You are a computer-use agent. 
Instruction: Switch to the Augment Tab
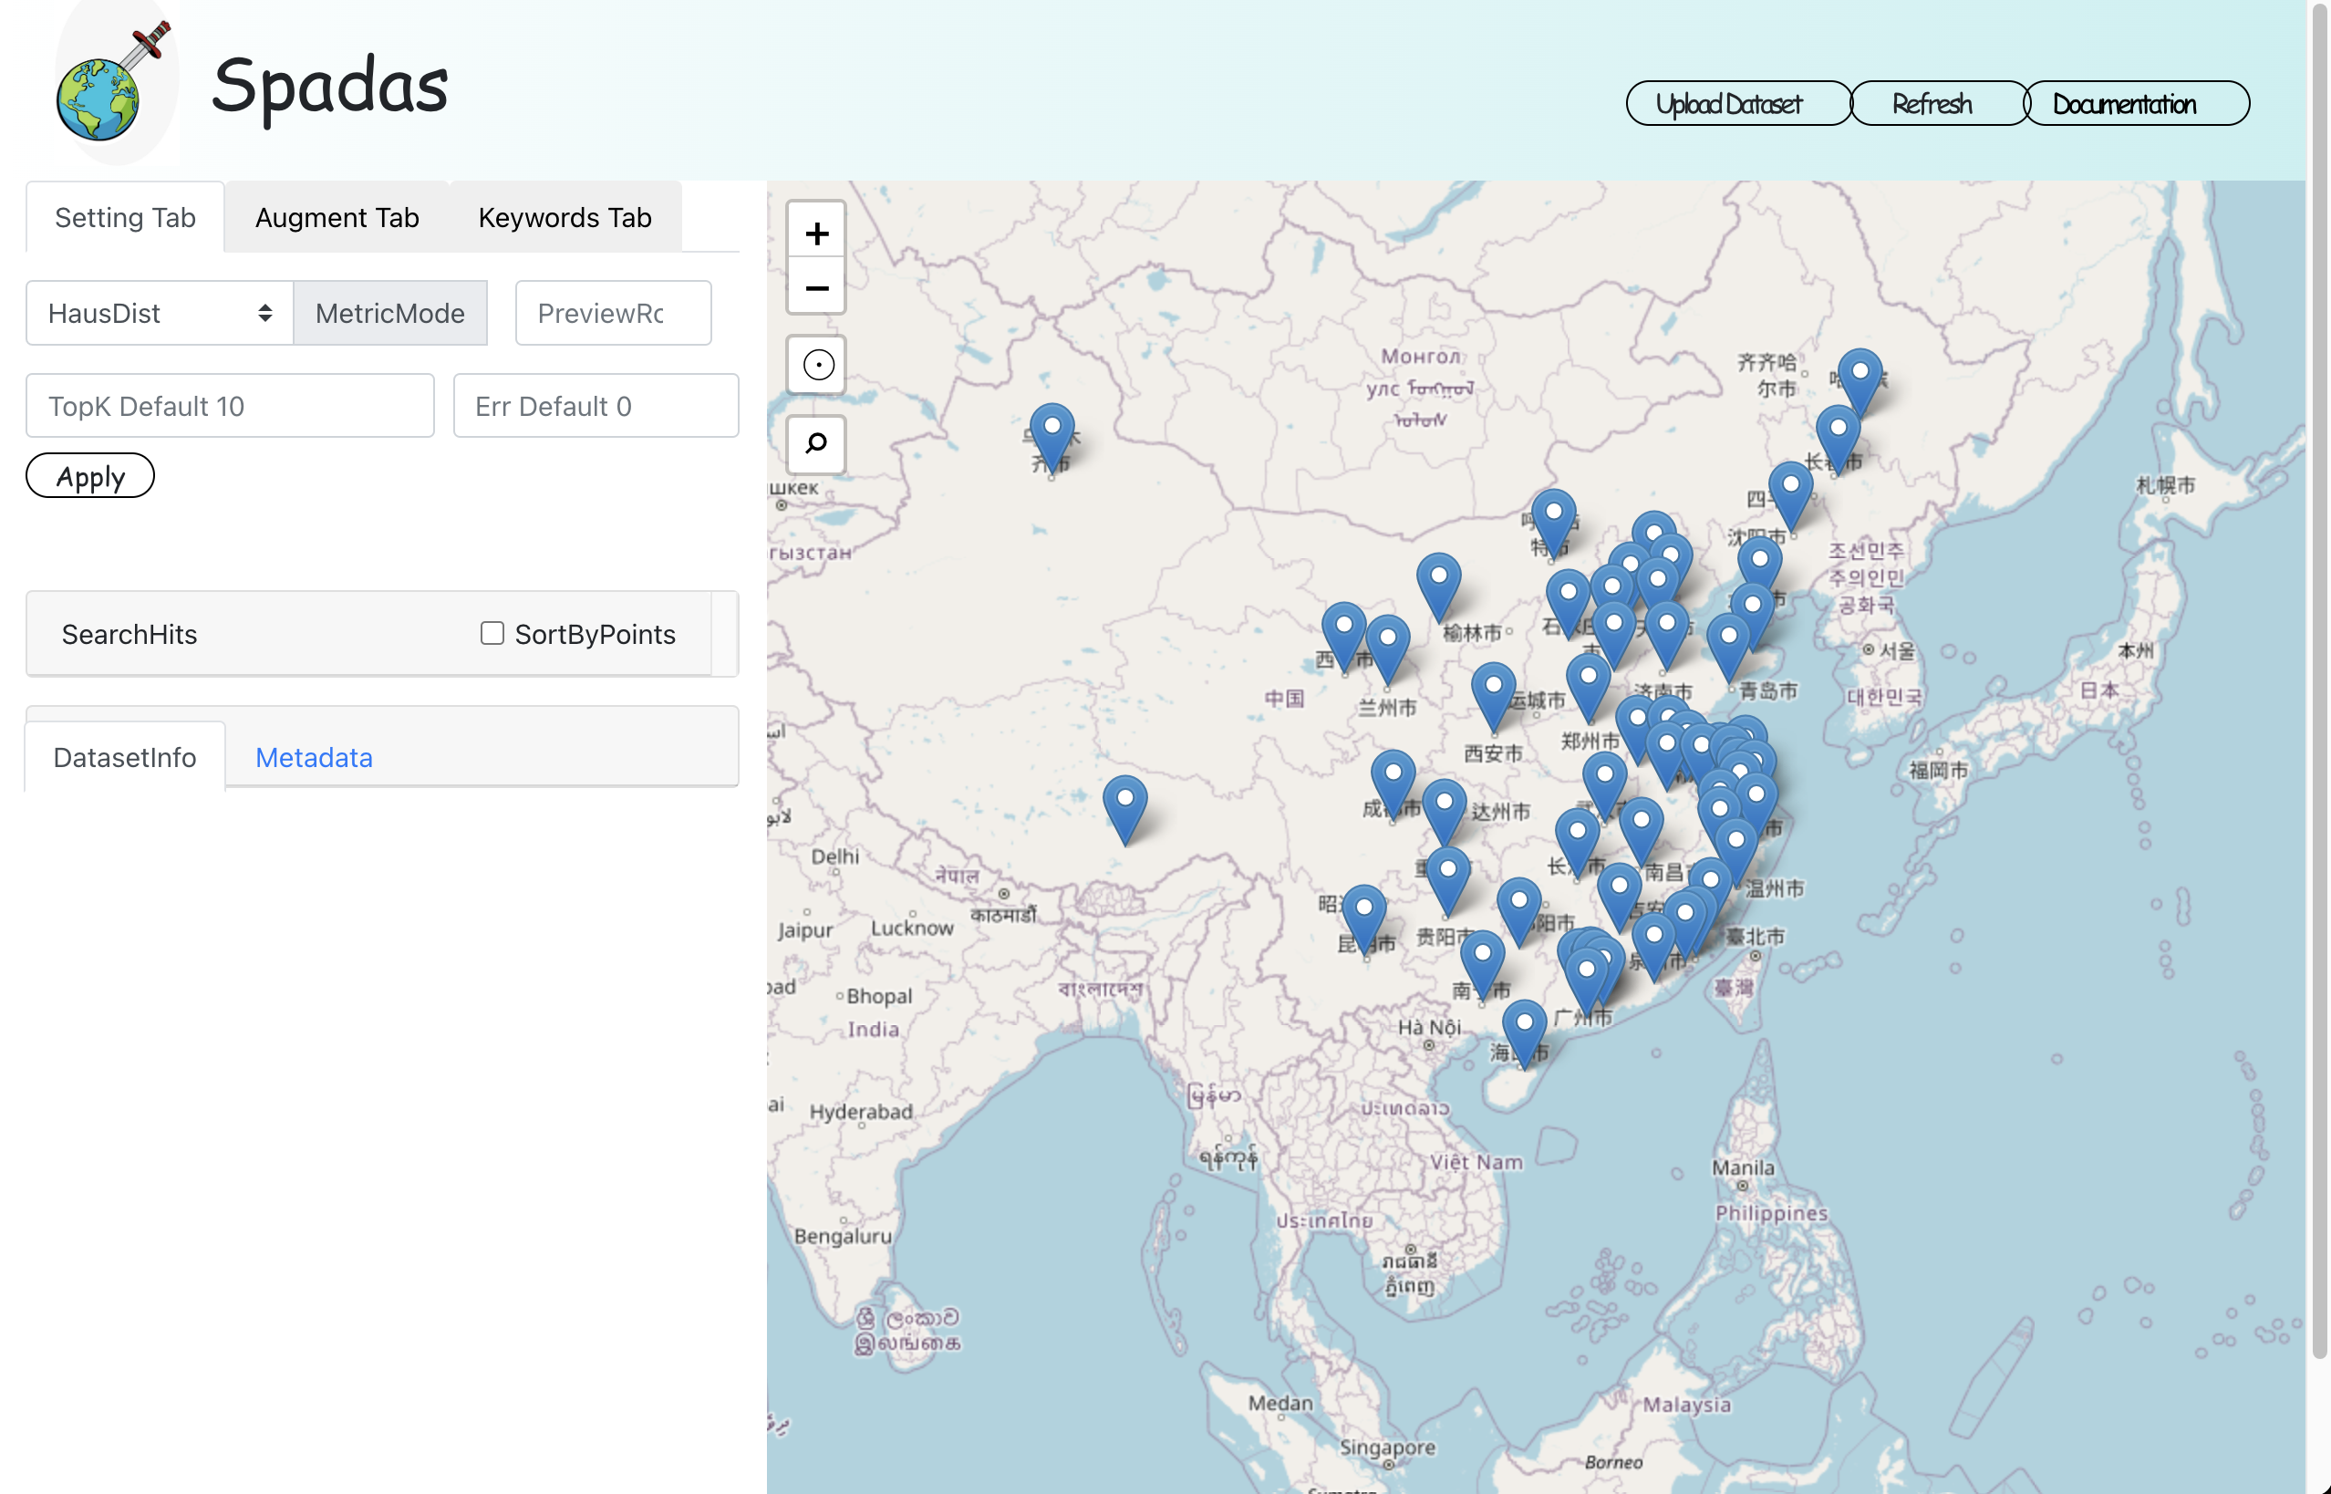pos(337,217)
